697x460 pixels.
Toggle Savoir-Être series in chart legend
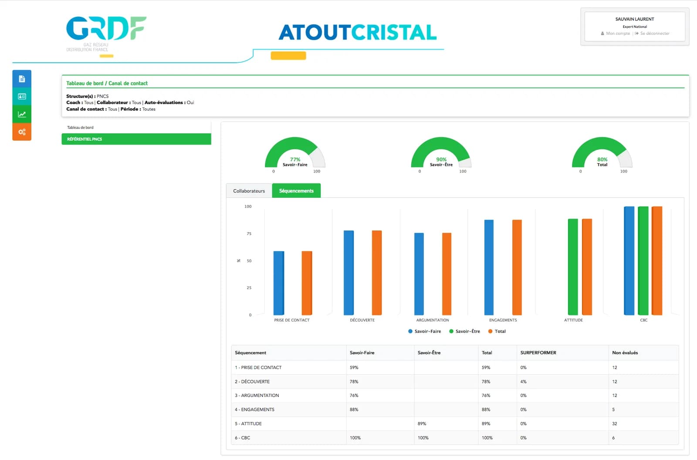464,331
